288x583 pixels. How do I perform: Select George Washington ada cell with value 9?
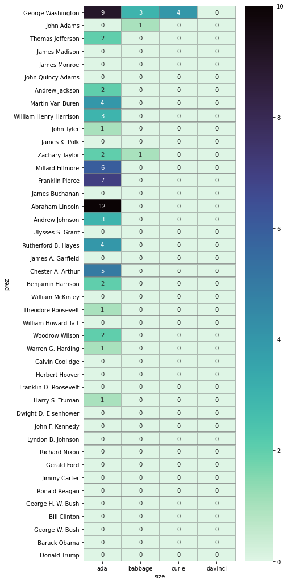pyautogui.click(x=103, y=12)
